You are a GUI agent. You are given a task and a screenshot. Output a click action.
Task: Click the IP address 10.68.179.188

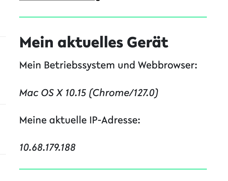point(48,147)
